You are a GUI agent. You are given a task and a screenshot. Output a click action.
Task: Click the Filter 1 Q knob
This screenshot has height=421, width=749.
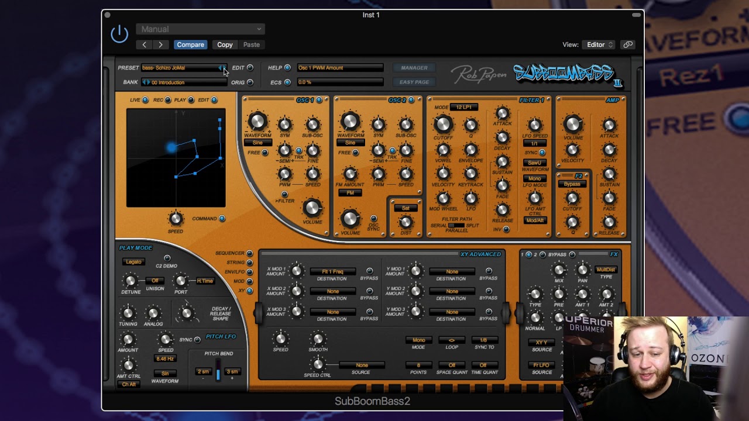coord(471,124)
